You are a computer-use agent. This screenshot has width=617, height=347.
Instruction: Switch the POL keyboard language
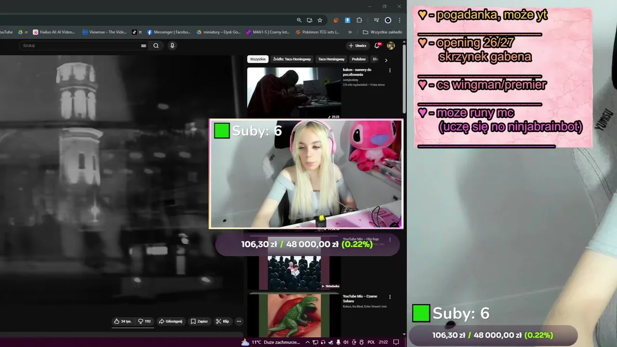tap(371, 342)
